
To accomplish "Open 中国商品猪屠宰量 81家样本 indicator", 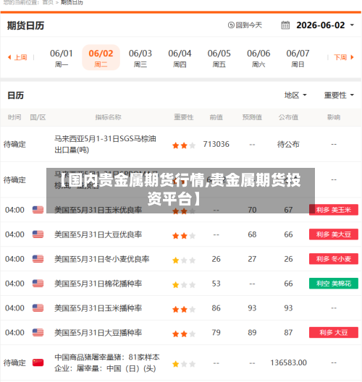I will tap(106, 362).
